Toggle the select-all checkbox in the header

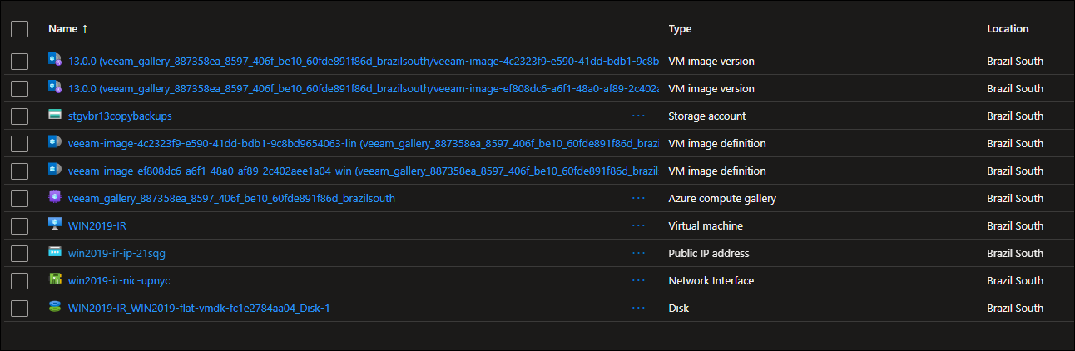(20, 29)
